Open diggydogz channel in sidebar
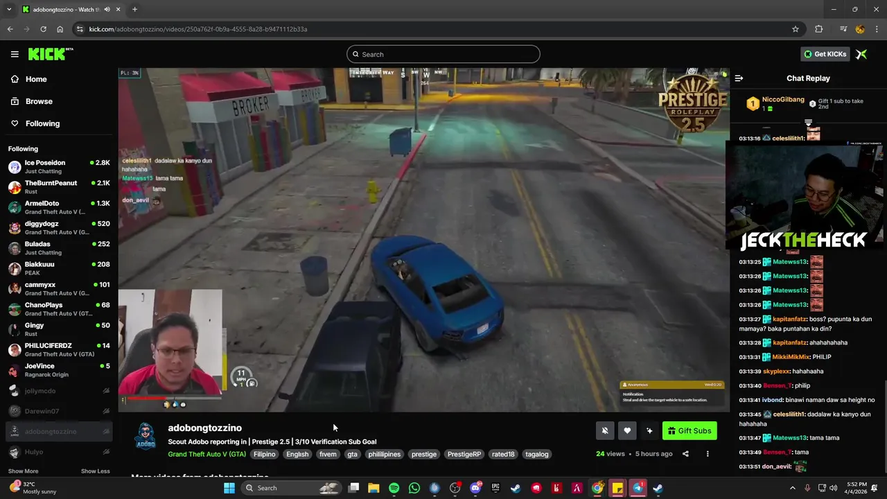Image resolution: width=887 pixels, height=499 pixels. tap(59, 227)
